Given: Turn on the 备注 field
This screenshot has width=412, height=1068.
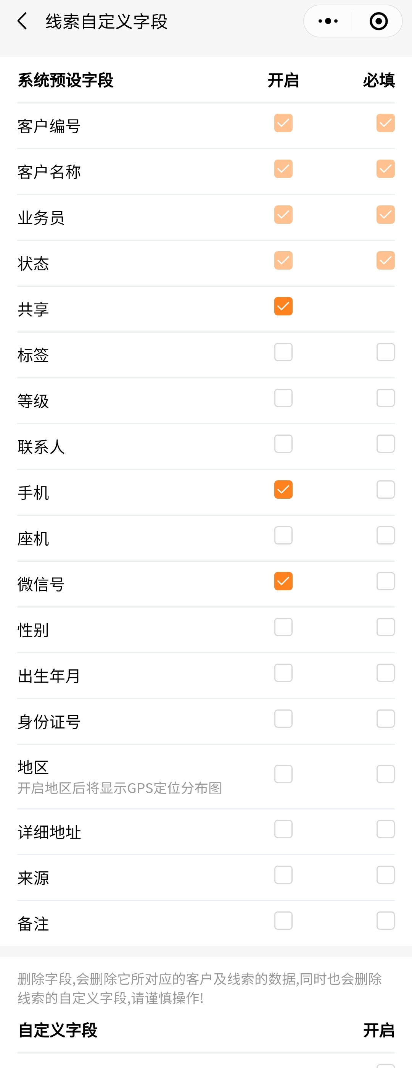Looking at the screenshot, I should (283, 920).
